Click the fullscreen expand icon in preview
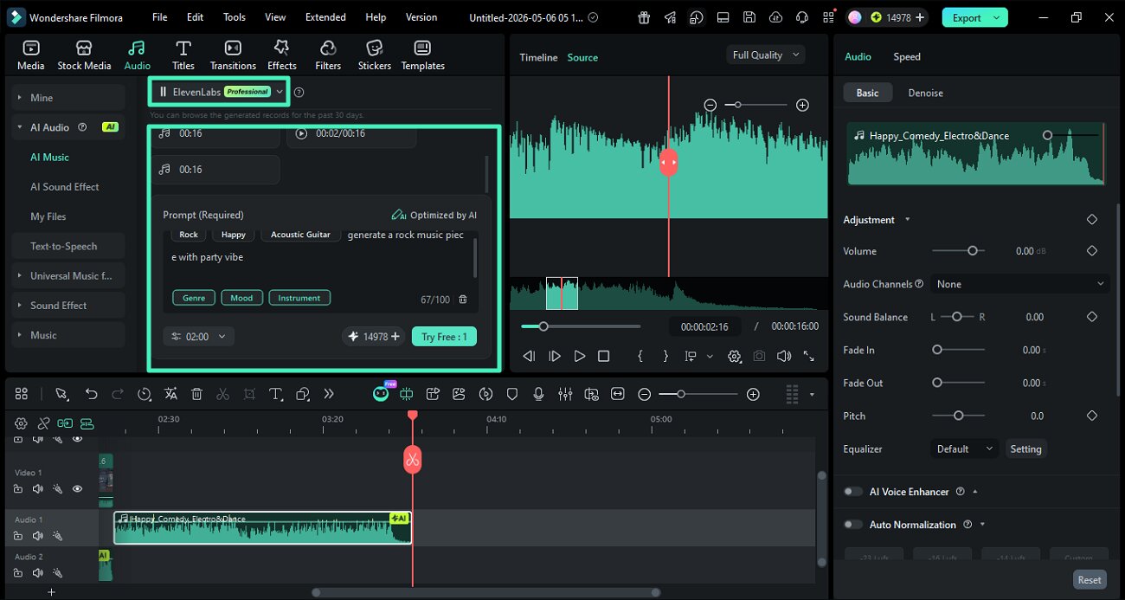 tap(809, 356)
